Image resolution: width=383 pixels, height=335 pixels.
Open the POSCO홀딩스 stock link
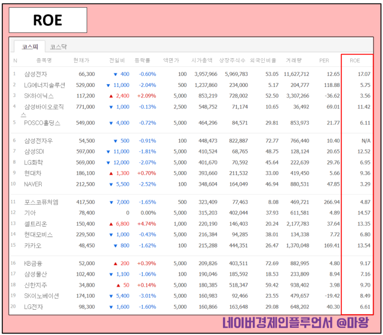[42, 123]
